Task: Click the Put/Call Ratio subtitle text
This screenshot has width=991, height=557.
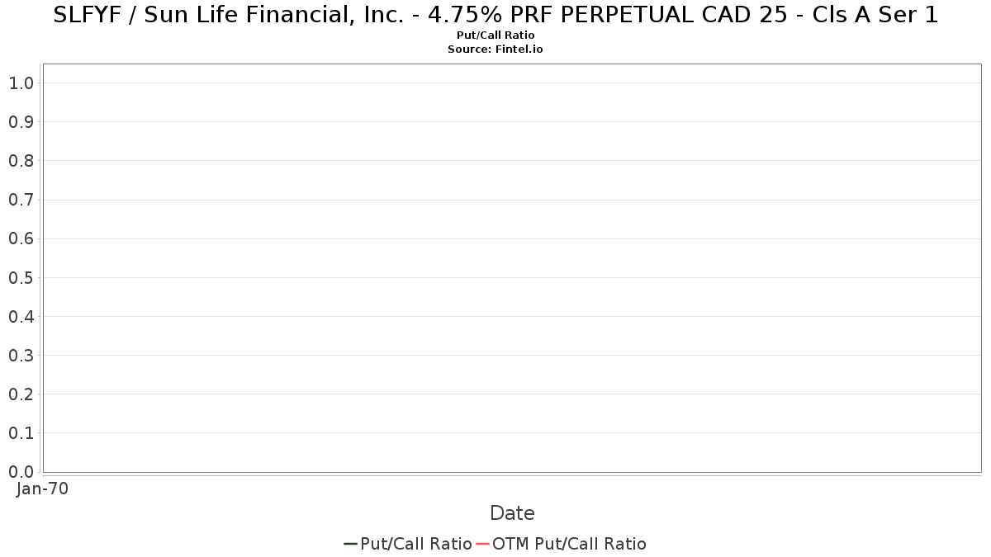Action: coord(495,35)
